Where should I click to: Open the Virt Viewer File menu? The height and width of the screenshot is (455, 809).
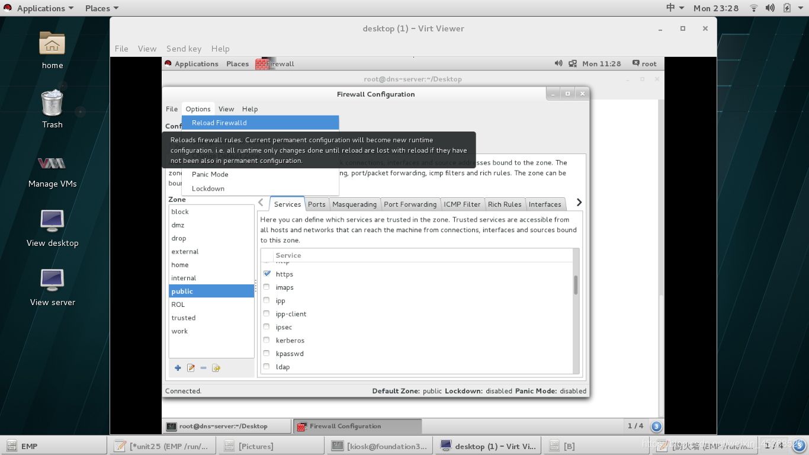coord(121,49)
